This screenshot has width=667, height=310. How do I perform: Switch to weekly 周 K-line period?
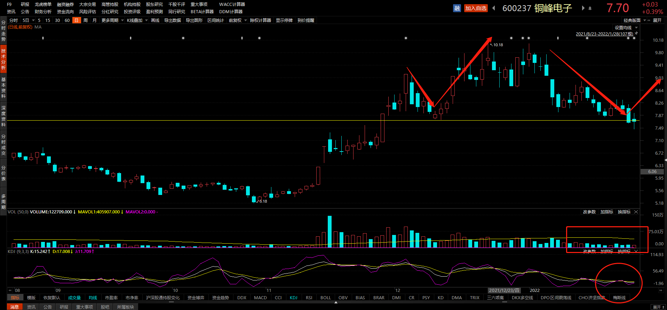86,21
